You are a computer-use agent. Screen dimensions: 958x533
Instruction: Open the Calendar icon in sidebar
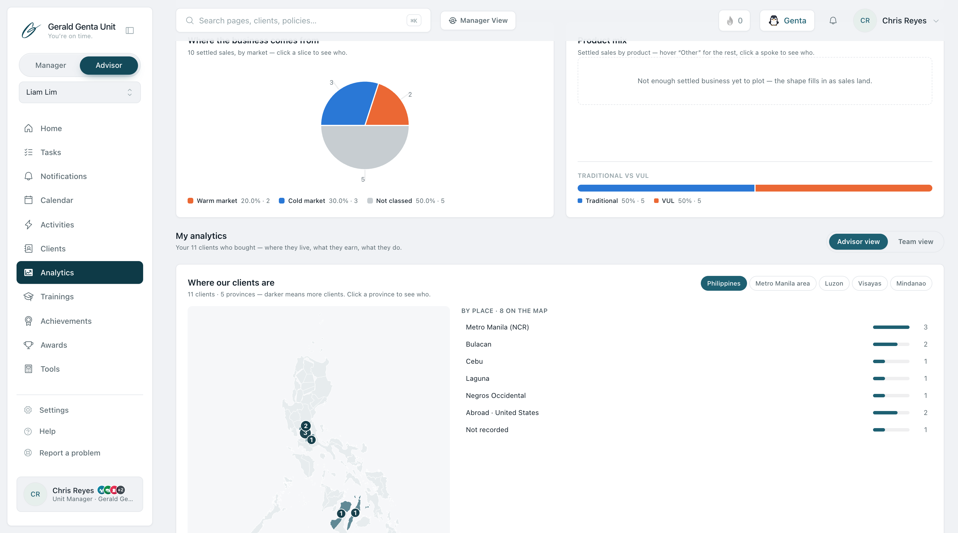pos(28,200)
